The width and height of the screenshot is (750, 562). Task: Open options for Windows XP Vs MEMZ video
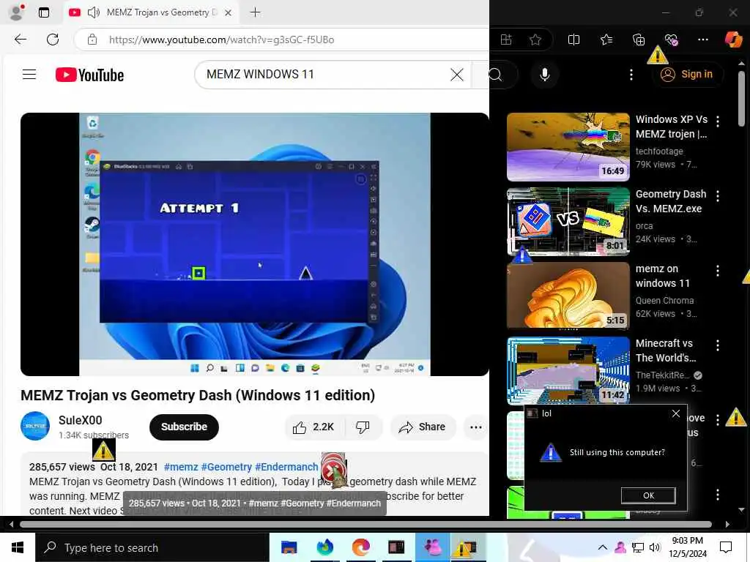click(x=718, y=121)
